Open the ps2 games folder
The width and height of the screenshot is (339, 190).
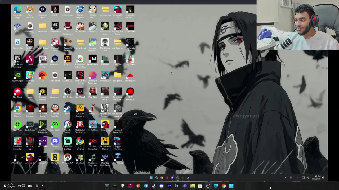118,77
